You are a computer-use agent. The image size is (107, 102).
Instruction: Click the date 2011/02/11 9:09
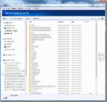click(63, 84)
